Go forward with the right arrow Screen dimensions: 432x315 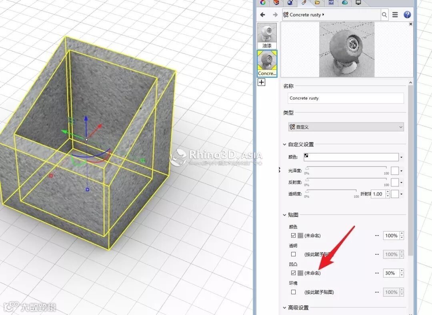(275, 14)
